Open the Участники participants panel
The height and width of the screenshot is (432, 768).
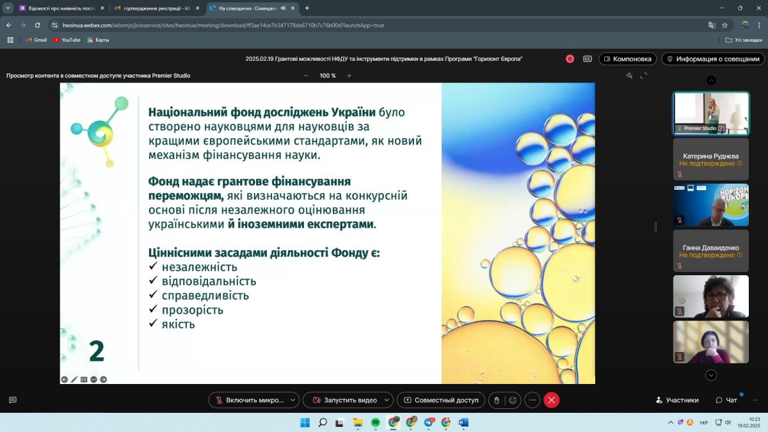click(x=677, y=400)
